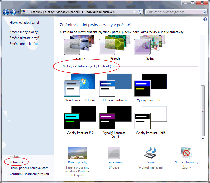210x183 pixels.
Task: Click the theme list scrollbar up arrow
Action: [x=203, y=38]
